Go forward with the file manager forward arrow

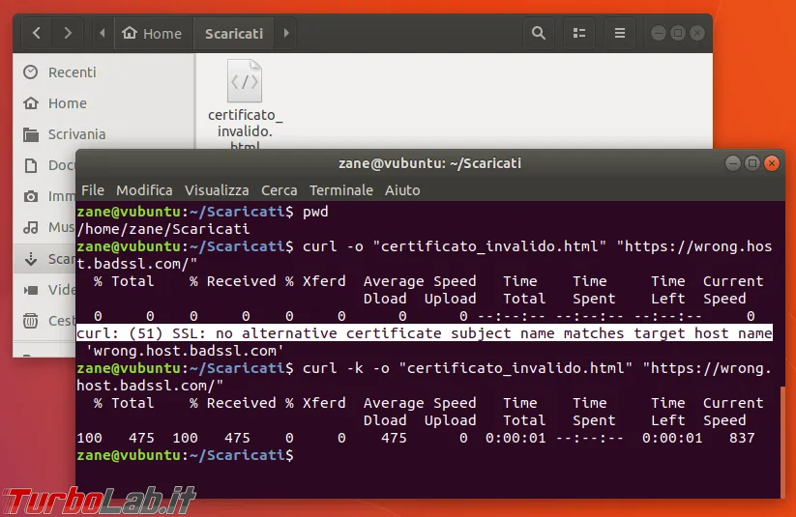tap(68, 34)
